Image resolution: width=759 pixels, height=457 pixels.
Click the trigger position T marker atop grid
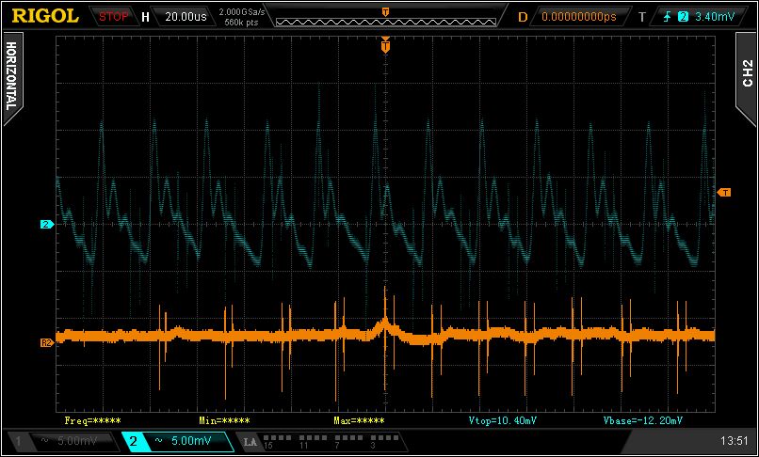coord(385,46)
